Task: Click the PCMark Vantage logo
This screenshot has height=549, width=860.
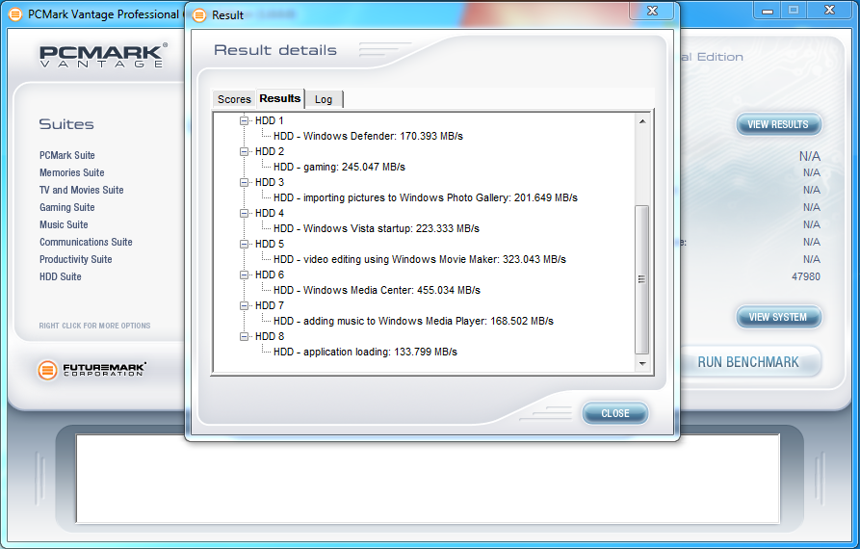Action: point(103,56)
